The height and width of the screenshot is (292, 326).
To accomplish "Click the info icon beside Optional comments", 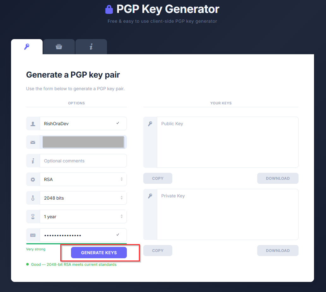I will tap(33, 161).
